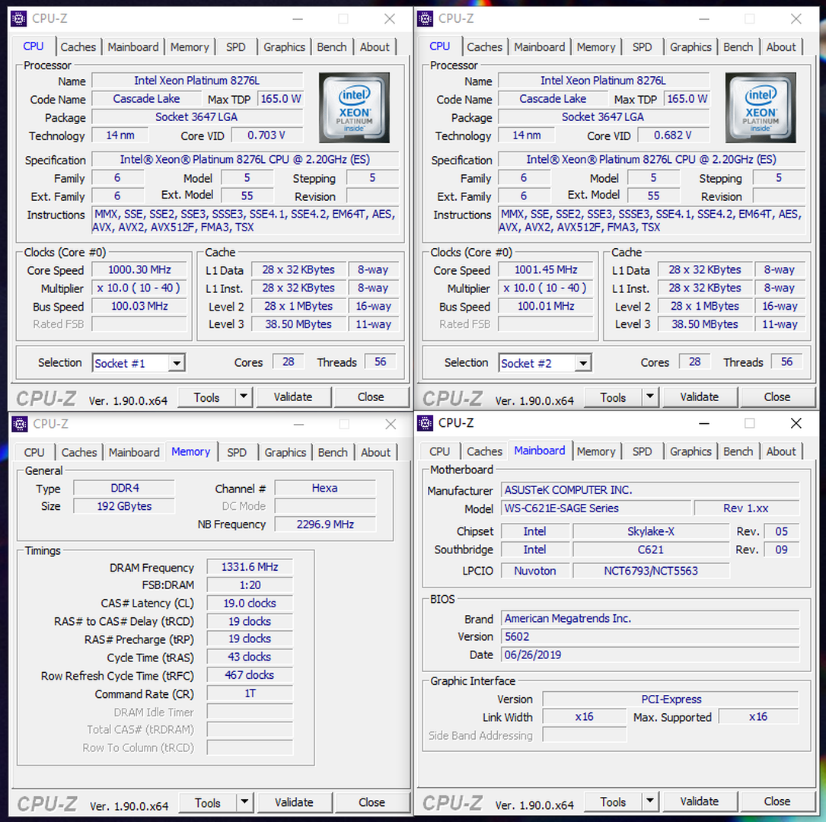Click Validate button in Memory window

294,802
